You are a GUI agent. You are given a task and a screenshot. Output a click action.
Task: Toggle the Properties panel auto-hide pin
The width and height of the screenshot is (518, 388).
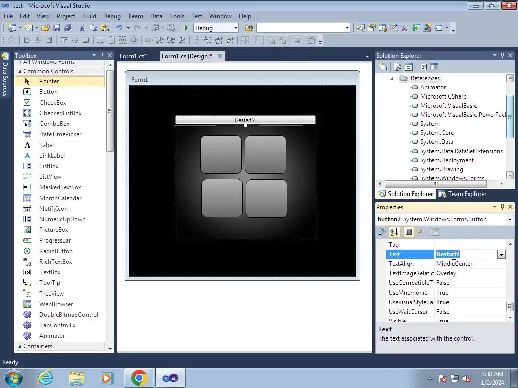(x=502, y=207)
